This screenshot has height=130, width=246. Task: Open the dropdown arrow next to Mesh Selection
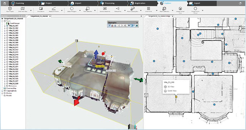[173, 11]
